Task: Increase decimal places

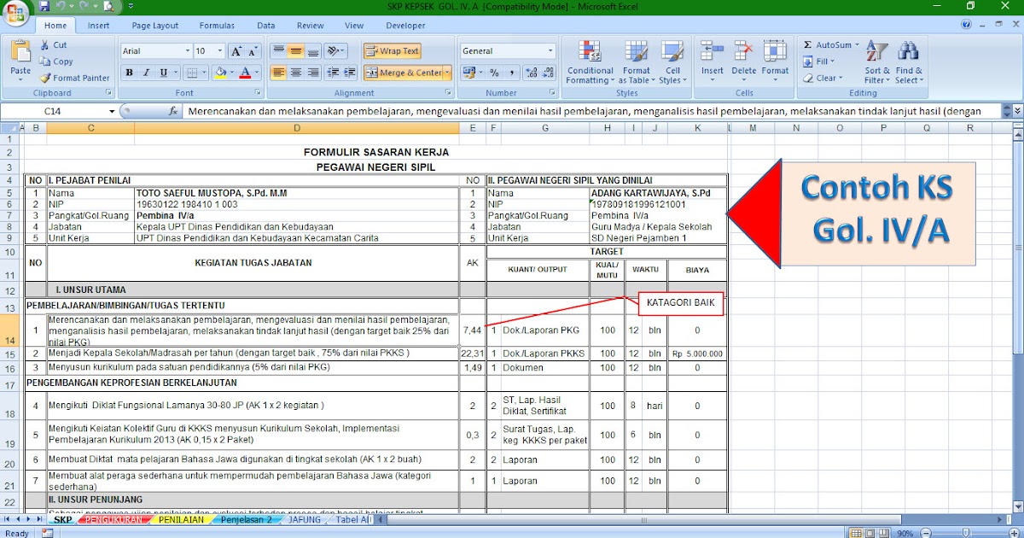Action: (x=531, y=73)
